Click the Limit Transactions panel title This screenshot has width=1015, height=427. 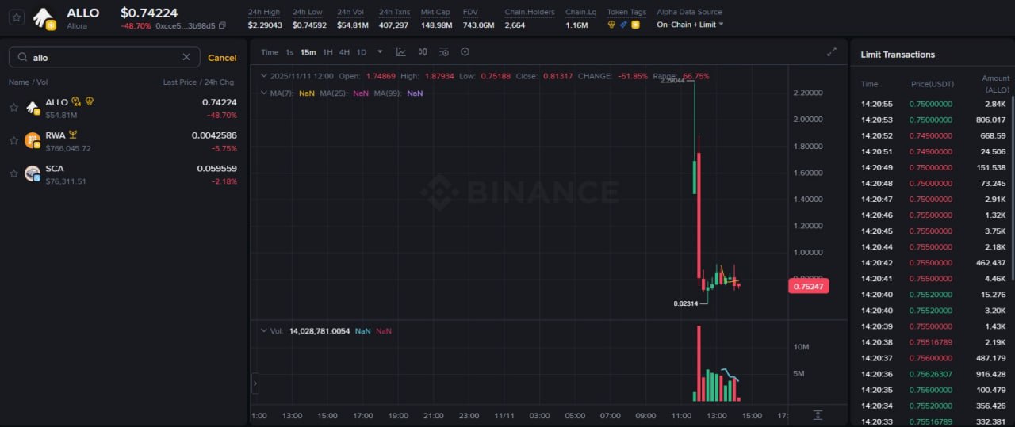point(898,55)
